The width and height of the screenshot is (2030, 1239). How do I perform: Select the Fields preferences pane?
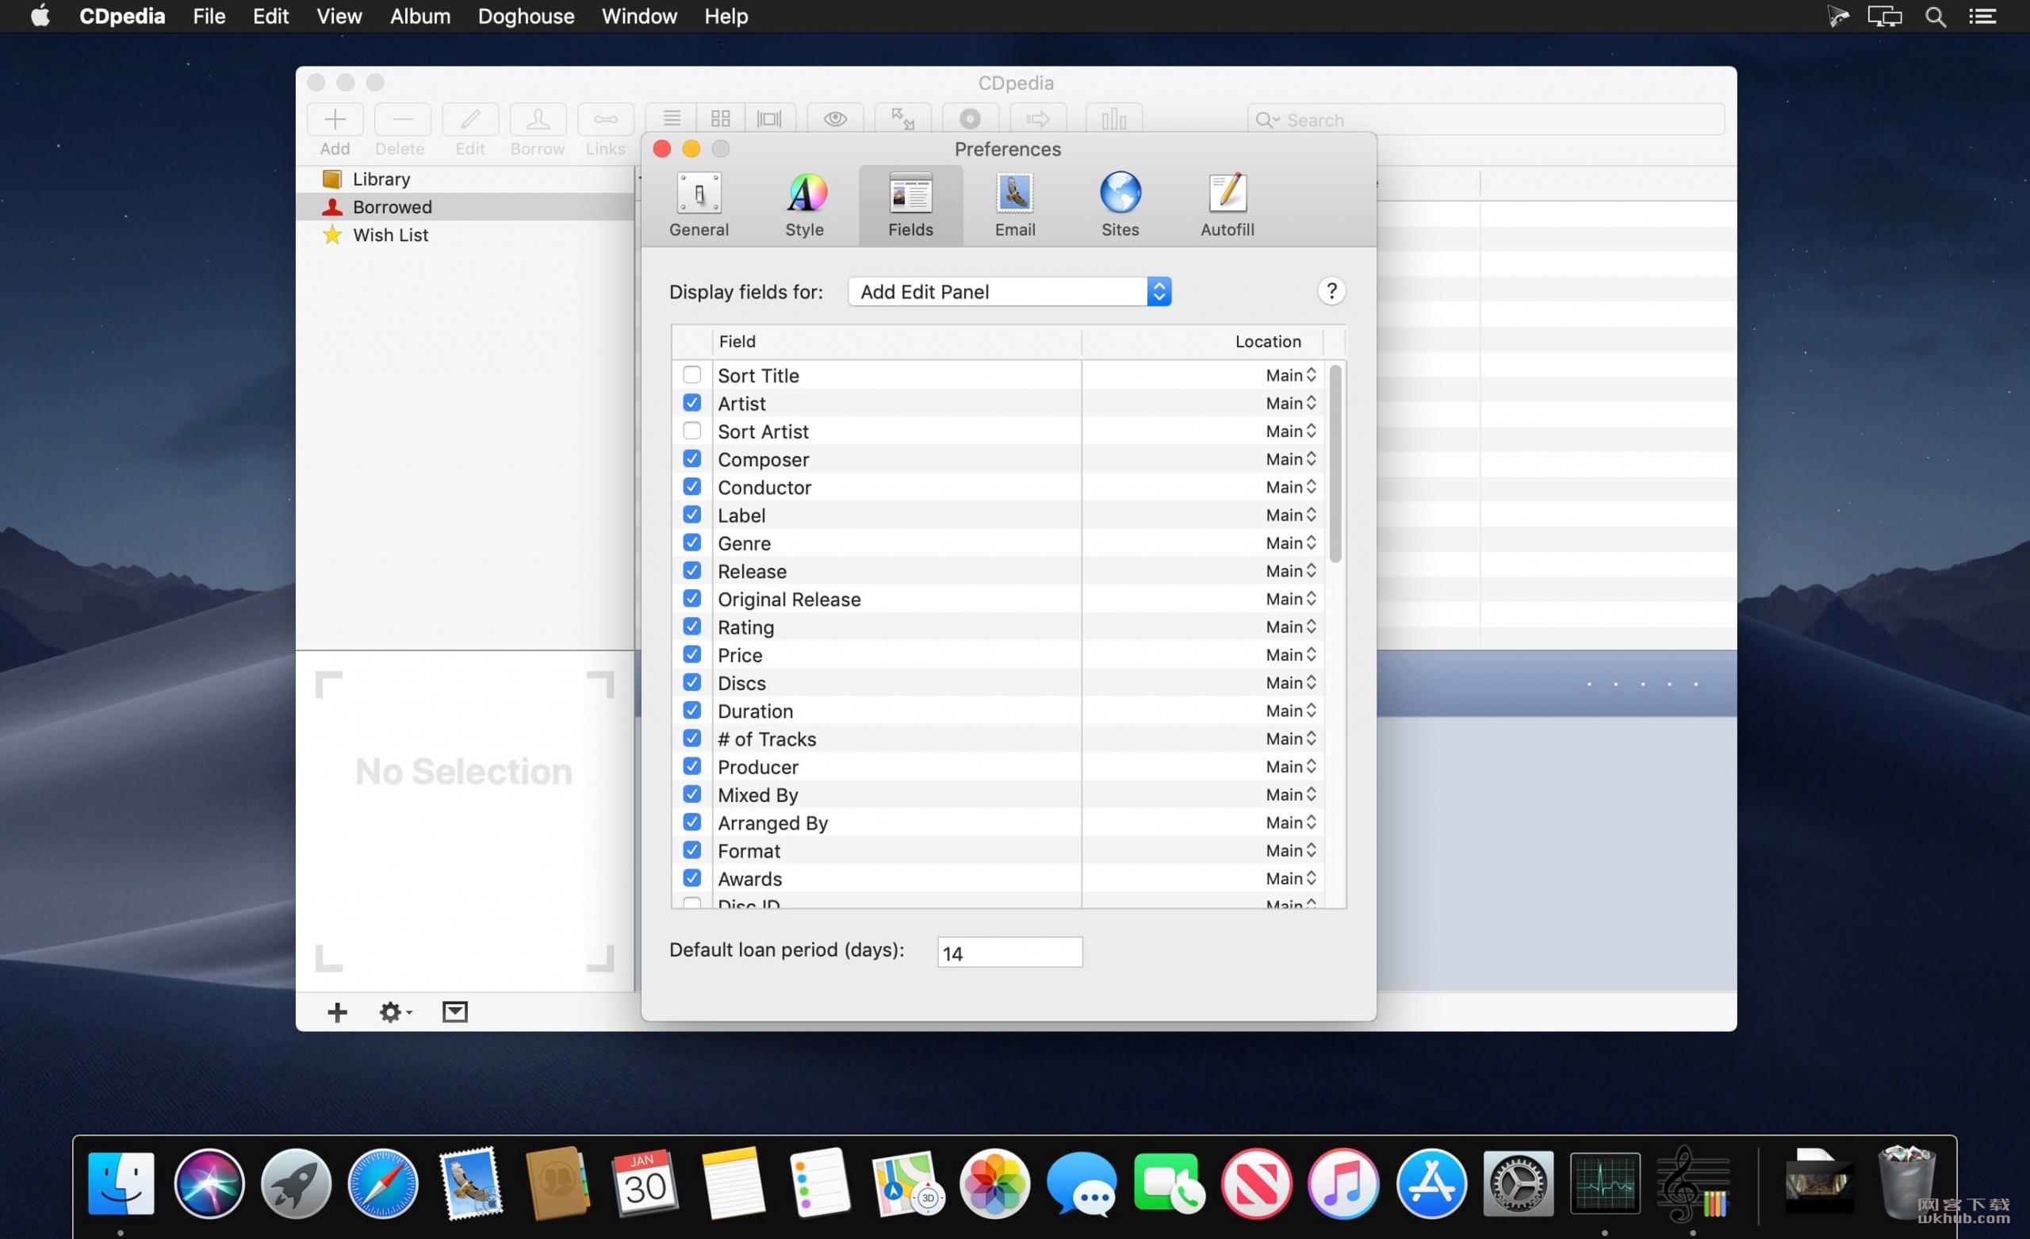910,205
